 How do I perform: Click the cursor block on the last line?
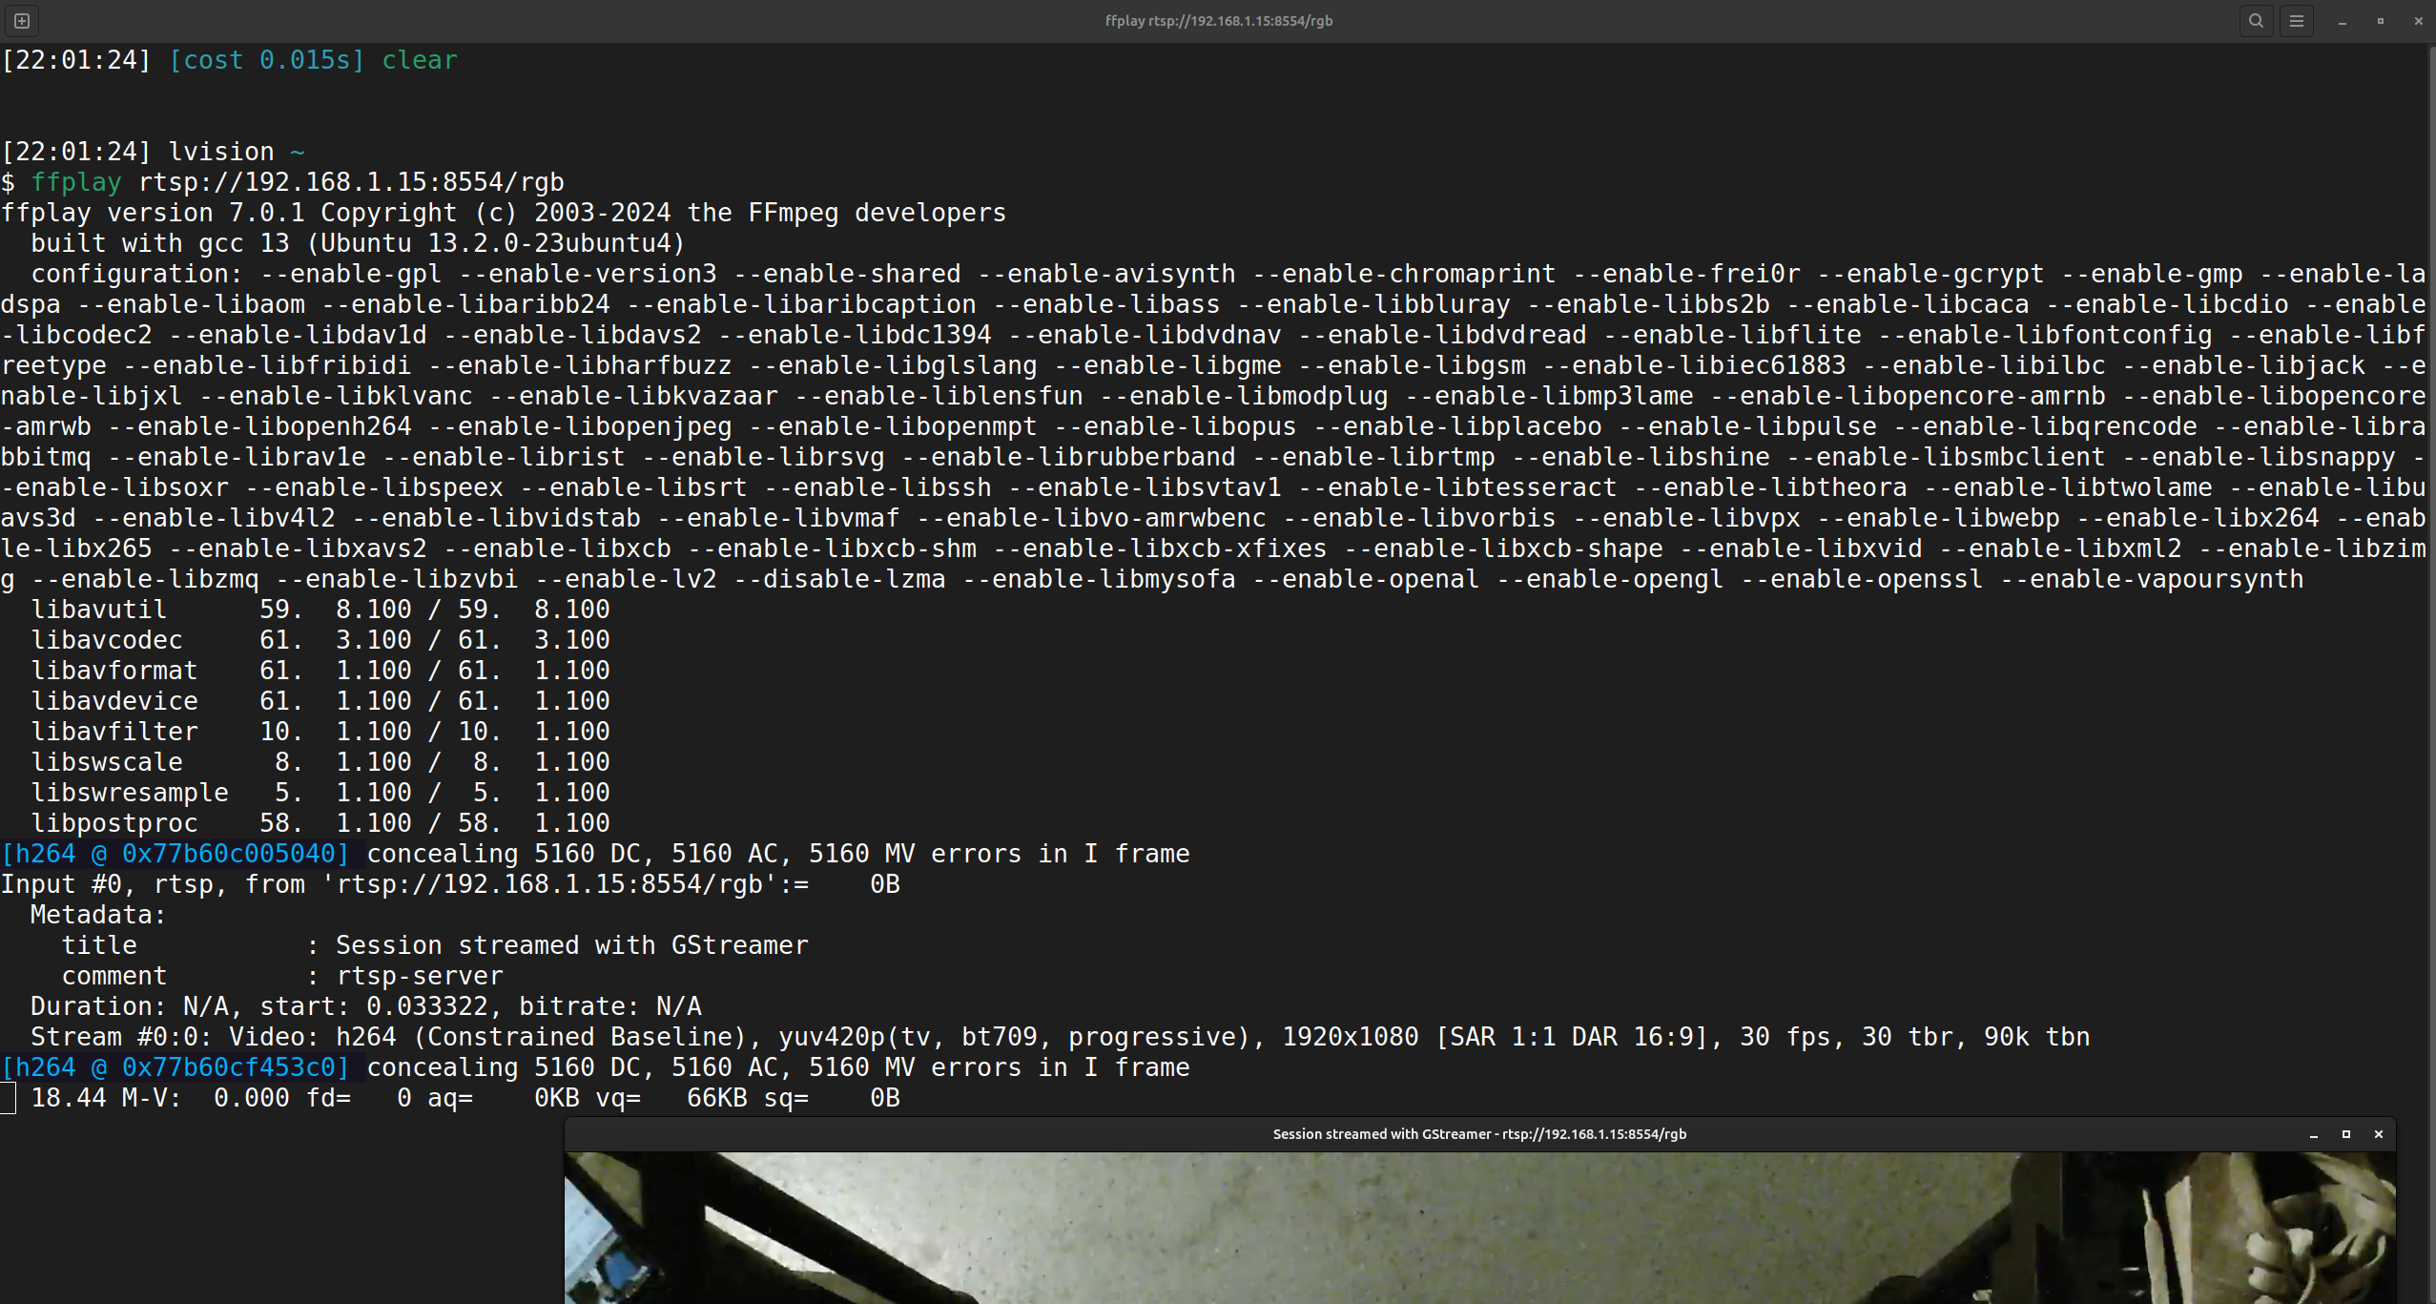point(8,1098)
